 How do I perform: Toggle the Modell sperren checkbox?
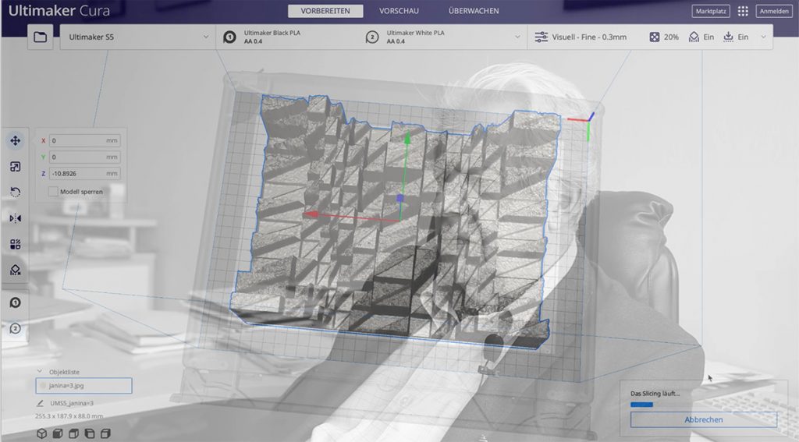(53, 191)
